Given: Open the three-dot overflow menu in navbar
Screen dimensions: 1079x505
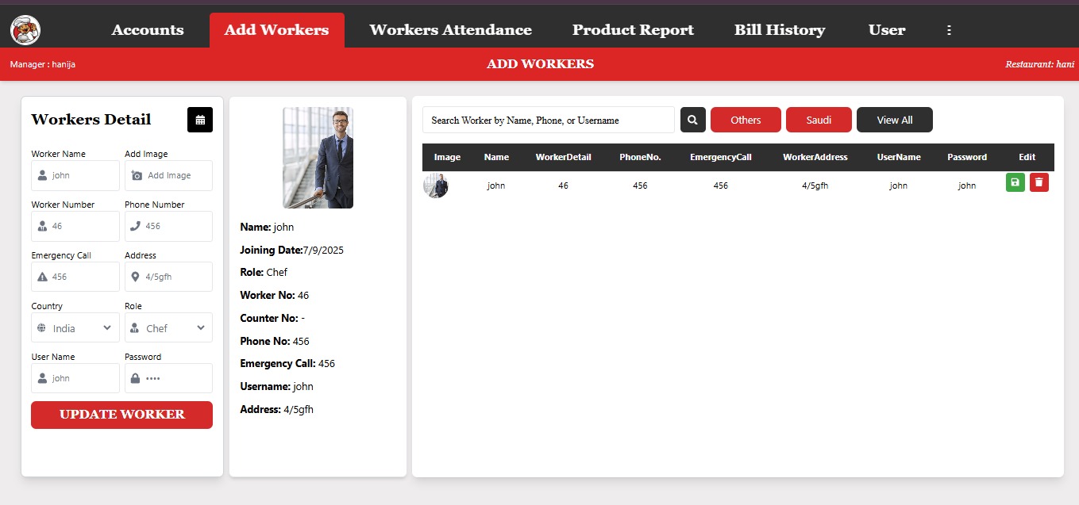Looking at the screenshot, I should (949, 29).
